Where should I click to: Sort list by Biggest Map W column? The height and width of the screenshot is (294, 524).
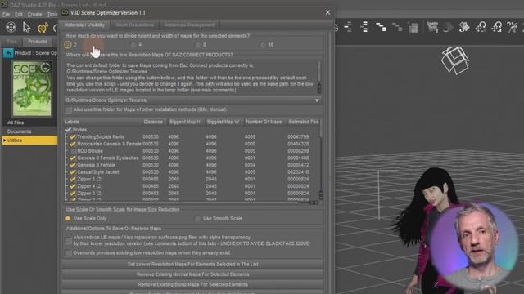click(x=224, y=122)
